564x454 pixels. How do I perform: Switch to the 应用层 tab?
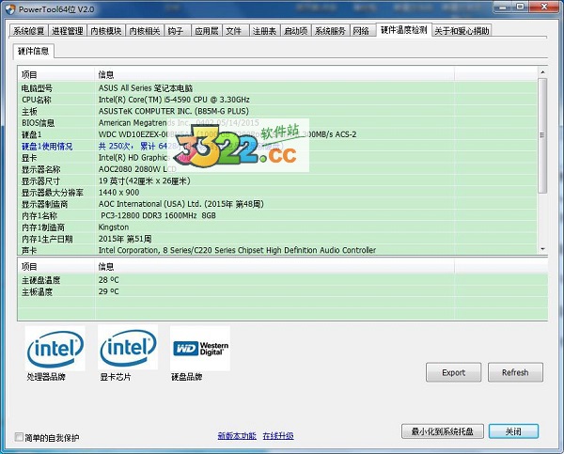(x=207, y=31)
